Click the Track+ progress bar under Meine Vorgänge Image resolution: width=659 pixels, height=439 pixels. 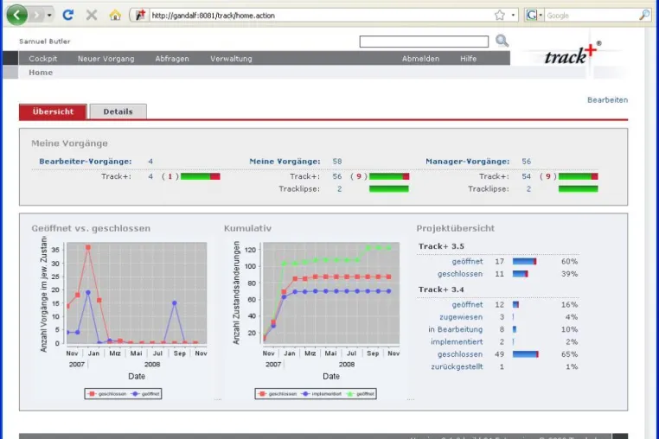click(389, 176)
